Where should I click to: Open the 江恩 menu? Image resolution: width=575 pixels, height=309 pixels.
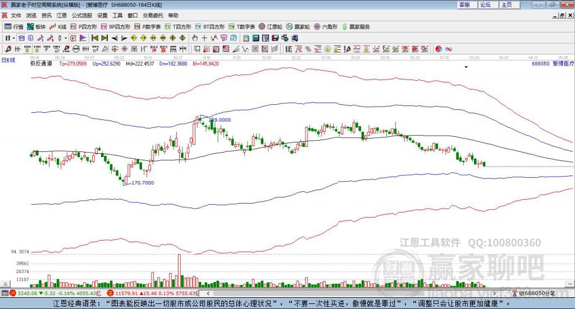point(62,15)
